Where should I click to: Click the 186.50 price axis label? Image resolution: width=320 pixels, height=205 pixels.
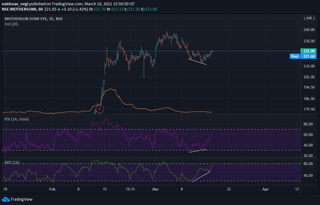coord(309,98)
